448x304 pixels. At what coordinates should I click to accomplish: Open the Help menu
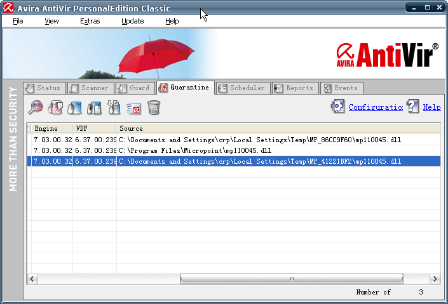click(172, 21)
